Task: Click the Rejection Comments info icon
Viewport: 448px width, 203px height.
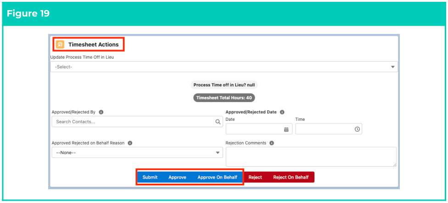Action: [272, 143]
